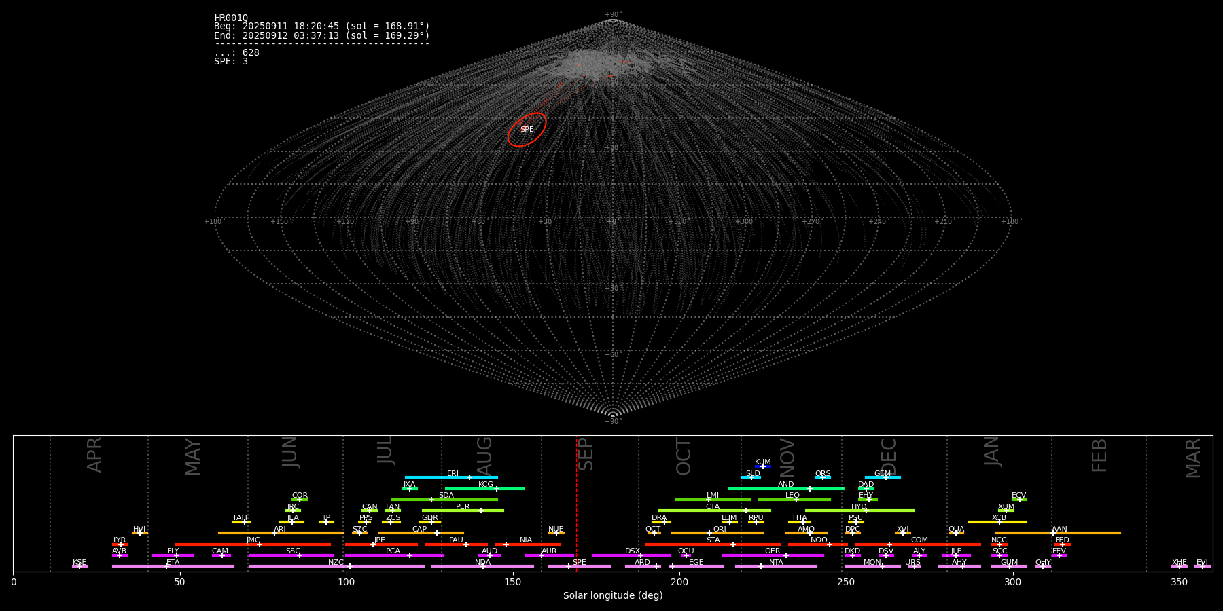Select the NTA shower label
Image resolution: width=1223 pixels, height=611 pixels.
776,563
